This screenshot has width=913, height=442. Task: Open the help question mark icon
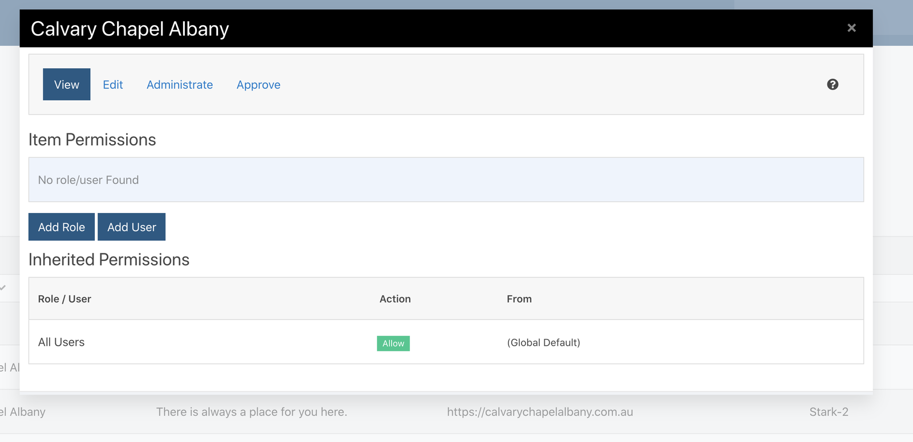[x=833, y=84]
